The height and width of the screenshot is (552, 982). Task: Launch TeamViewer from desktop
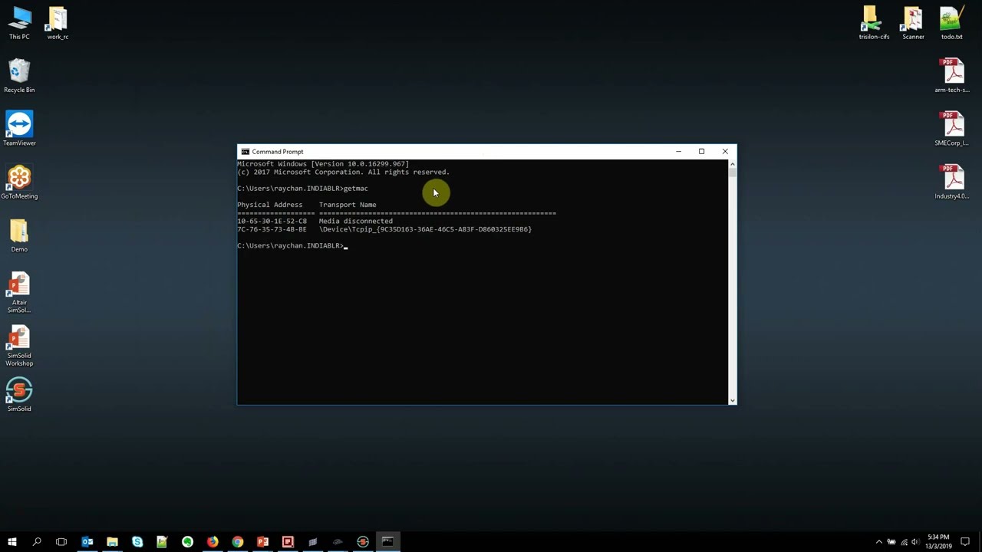click(19, 129)
